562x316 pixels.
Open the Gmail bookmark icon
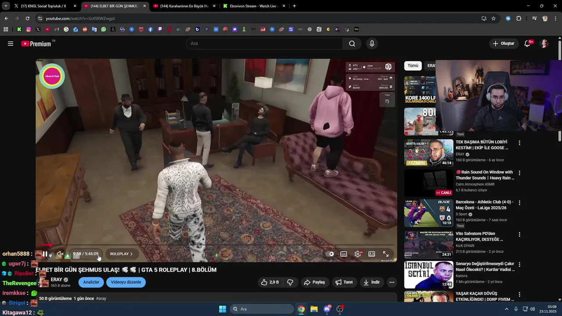point(57,29)
